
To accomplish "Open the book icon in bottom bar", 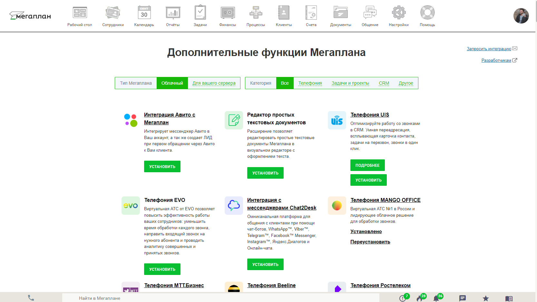I will pos(509,298).
